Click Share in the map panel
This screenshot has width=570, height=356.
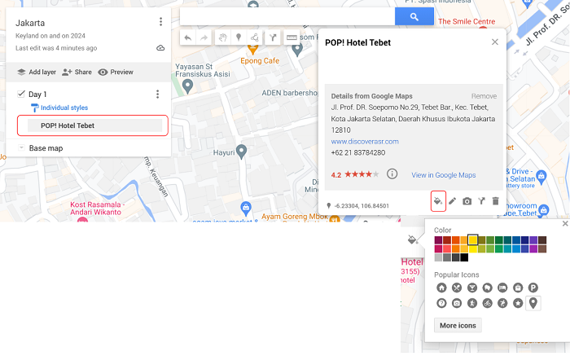point(77,72)
